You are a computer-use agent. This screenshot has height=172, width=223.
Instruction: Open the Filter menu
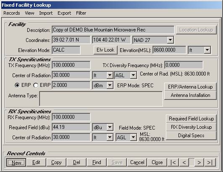tap(81, 13)
